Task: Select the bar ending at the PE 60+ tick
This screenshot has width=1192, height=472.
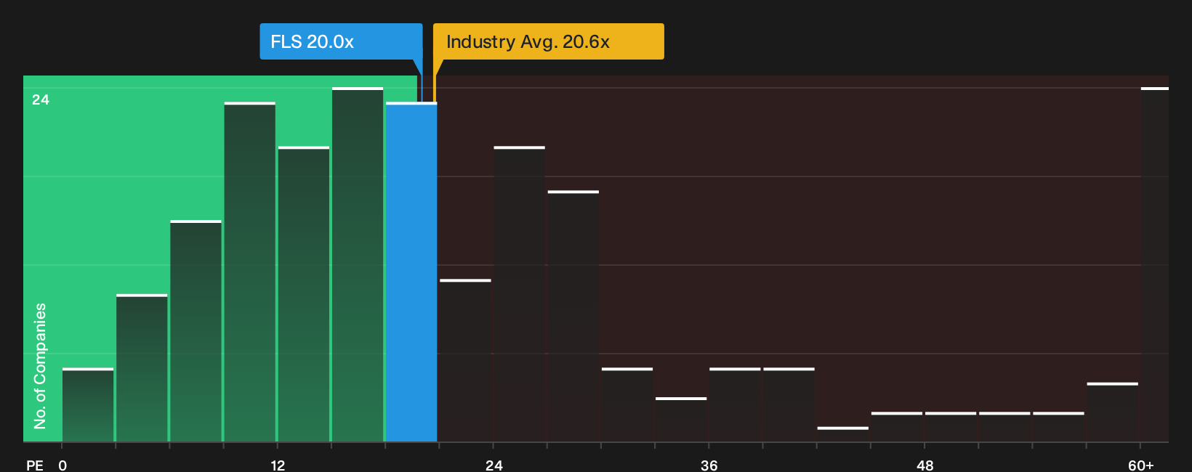Action: click(1113, 412)
